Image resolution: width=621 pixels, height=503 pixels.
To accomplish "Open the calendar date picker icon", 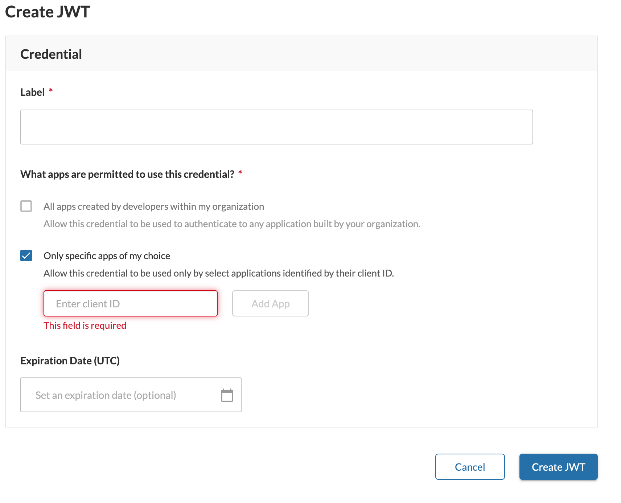I will [x=227, y=395].
